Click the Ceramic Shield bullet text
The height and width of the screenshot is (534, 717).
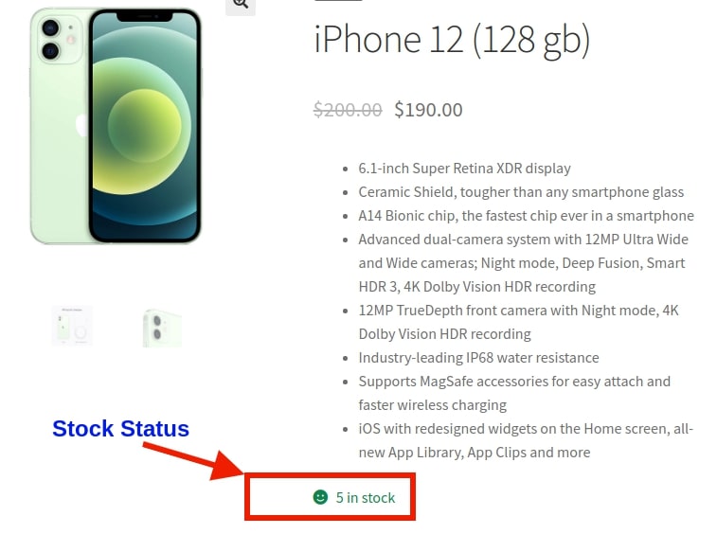click(521, 192)
